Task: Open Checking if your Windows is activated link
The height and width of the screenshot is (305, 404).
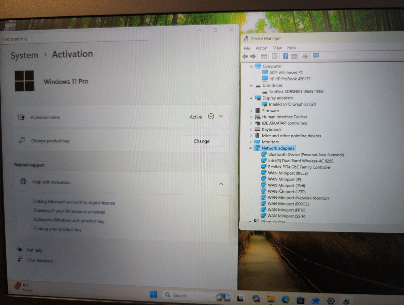Action: point(69,211)
